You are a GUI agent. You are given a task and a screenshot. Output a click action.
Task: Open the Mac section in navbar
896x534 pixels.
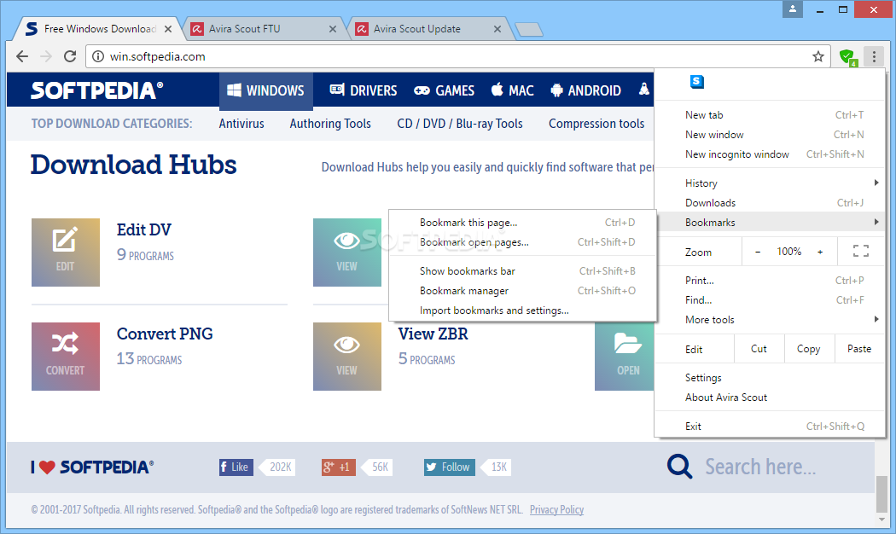(x=513, y=90)
